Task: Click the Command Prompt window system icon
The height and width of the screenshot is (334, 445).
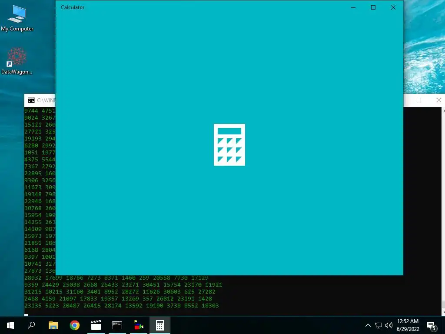Action: click(31, 100)
